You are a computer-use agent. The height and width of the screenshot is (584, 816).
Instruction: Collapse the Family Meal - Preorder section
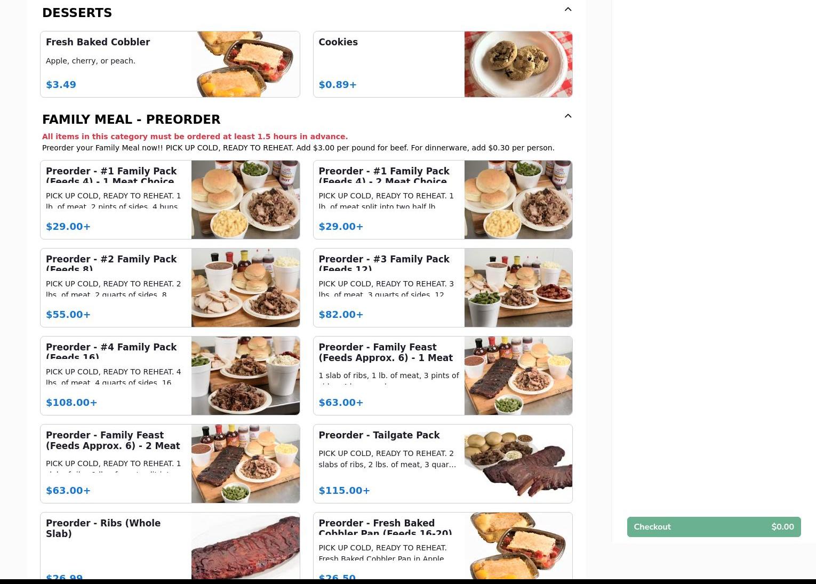tap(568, 116)
